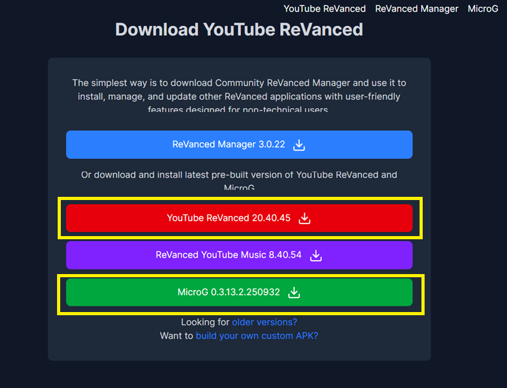Open ReVanced Manager from the top navigation
The width and height of the screenshot is (507, 388).
point(416,9)
